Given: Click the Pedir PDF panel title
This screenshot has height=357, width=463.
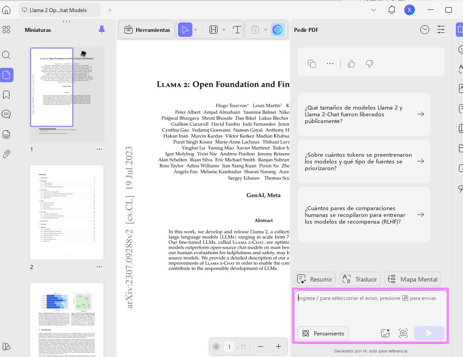Looking at the screenshot, I should click(306, 30).
